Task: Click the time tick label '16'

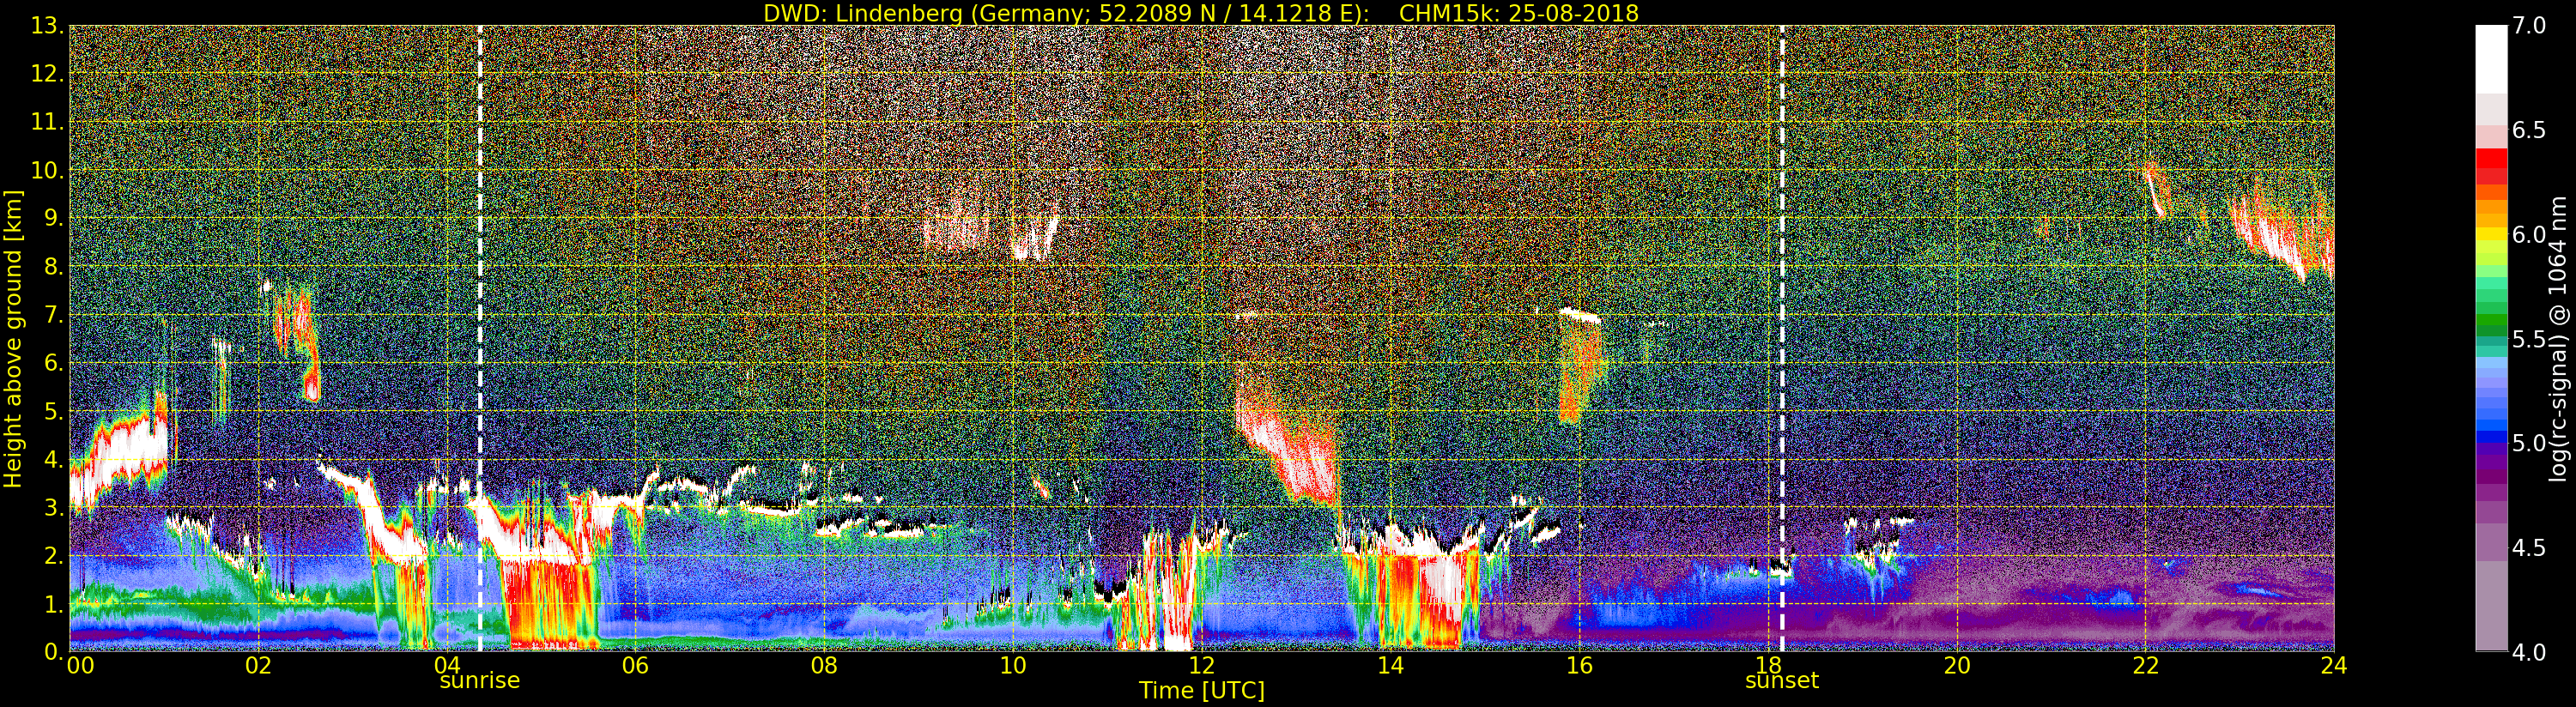Action: pyautogui.click(x=1579, y=666)
